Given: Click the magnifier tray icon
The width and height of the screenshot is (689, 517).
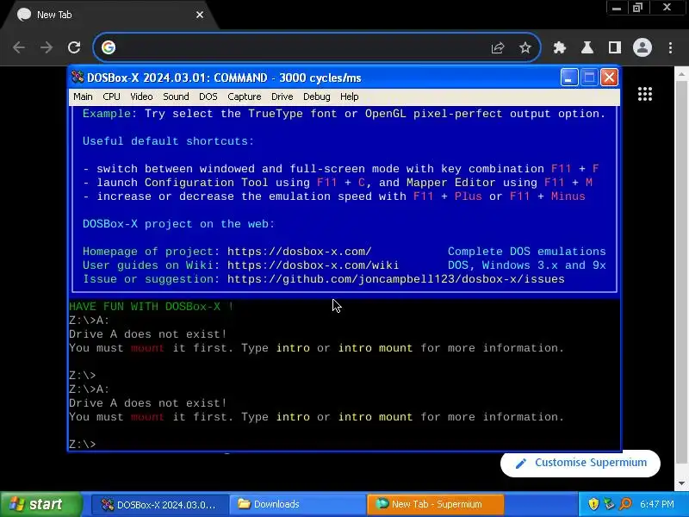Looking at the screenshot, I should pos(625,504).
